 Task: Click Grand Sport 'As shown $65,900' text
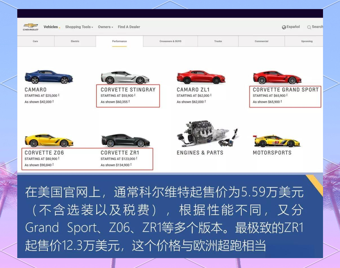tap(267, 102)
